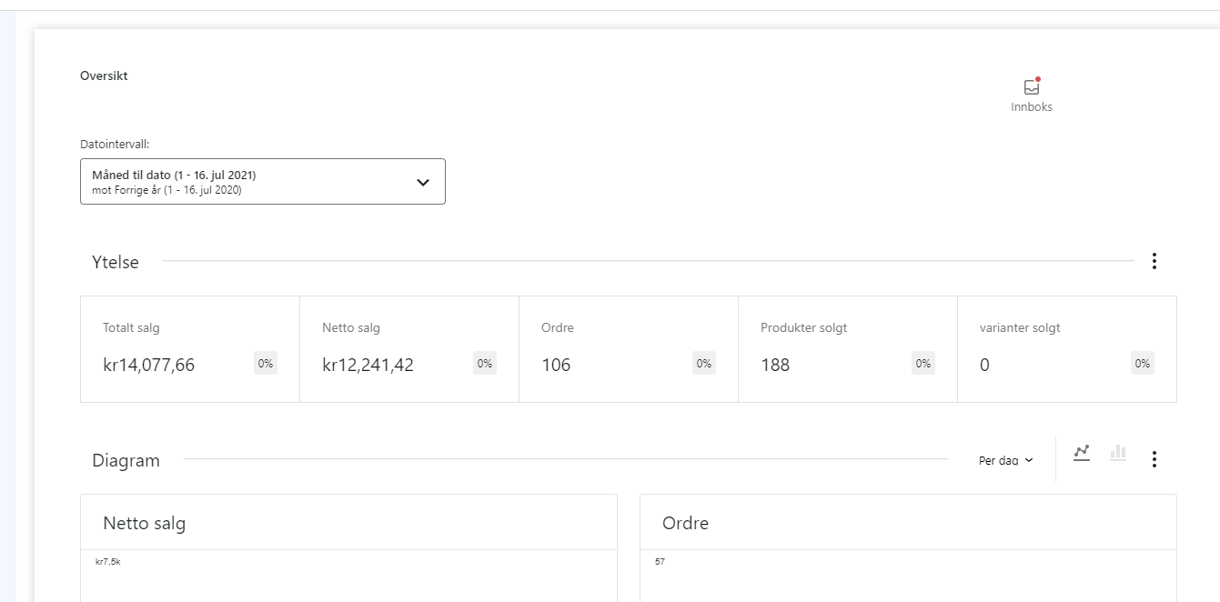The width and height of the screenshot is (1220, 602).
Task: Click the Netto salg chart heading
Action: [x=145, y=523]
